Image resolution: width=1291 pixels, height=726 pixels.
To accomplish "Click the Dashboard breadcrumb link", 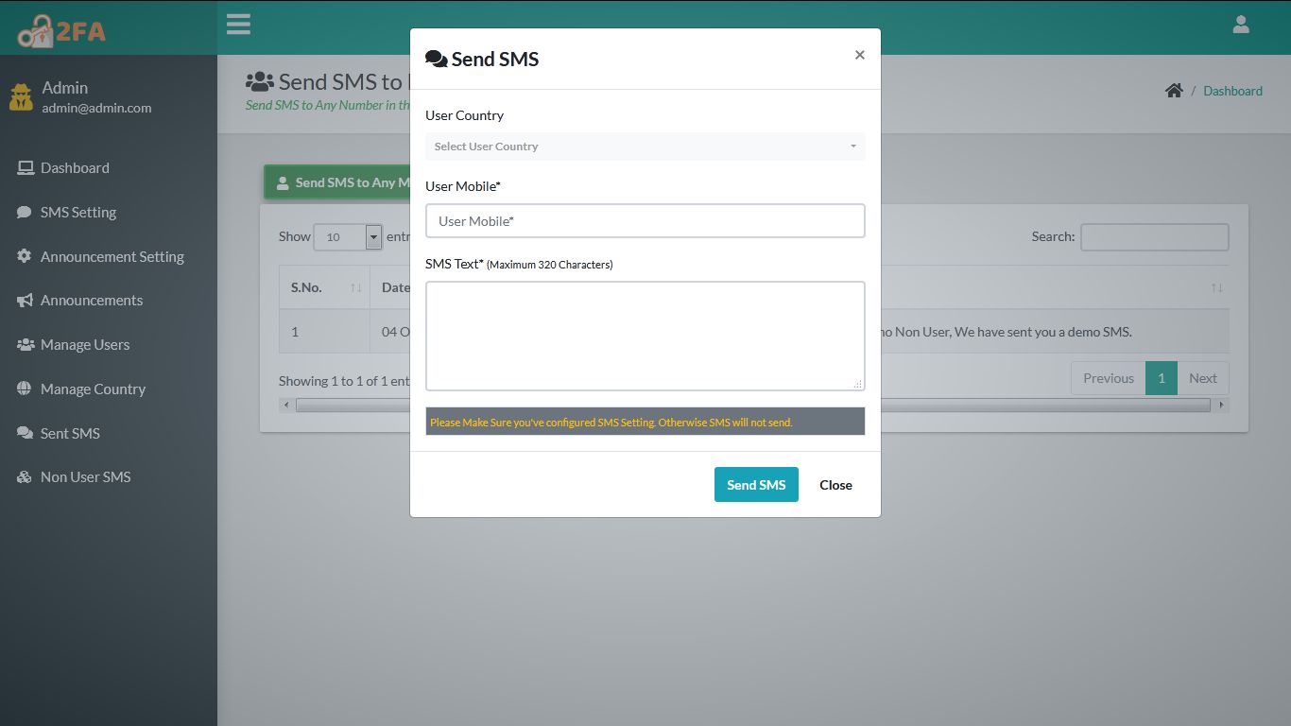I will pos(1232,91).
